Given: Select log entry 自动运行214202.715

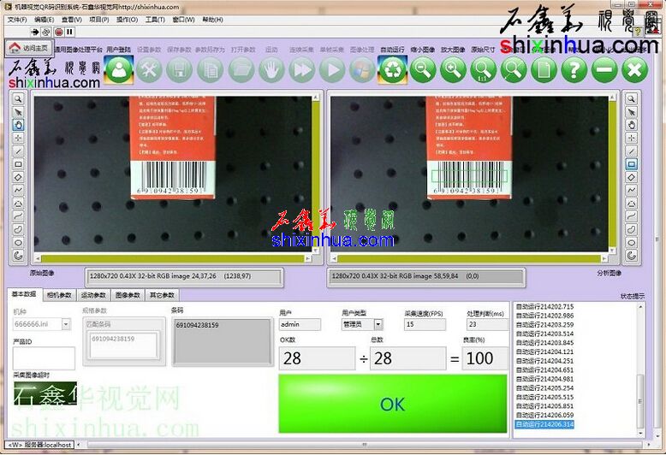Looking at the screenshot, I should pos(544,306).
